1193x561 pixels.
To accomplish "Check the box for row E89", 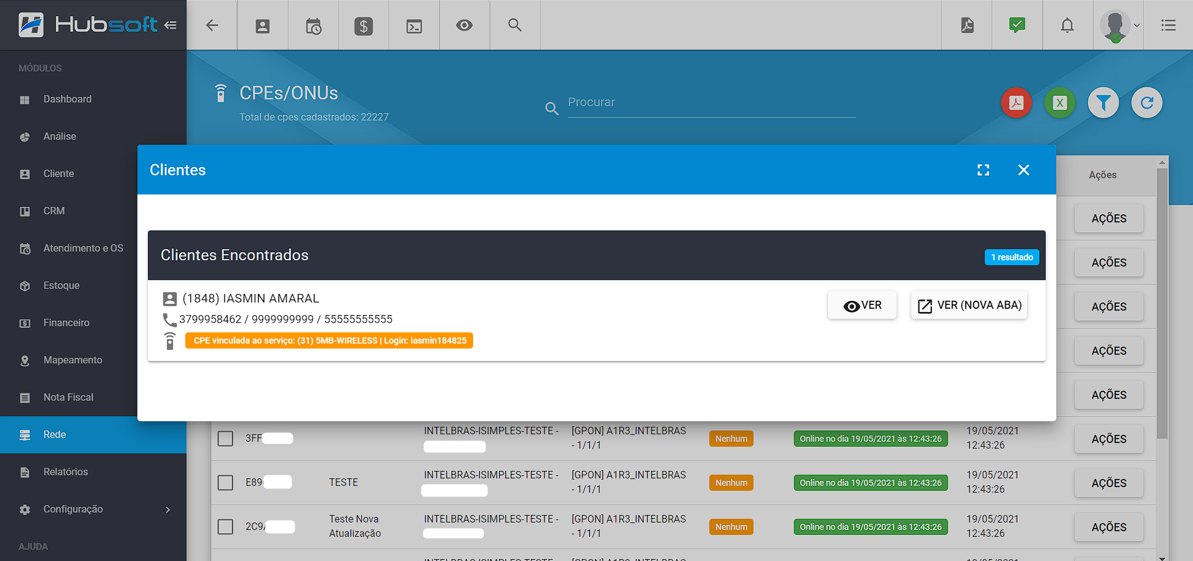I will click(226, 483).
